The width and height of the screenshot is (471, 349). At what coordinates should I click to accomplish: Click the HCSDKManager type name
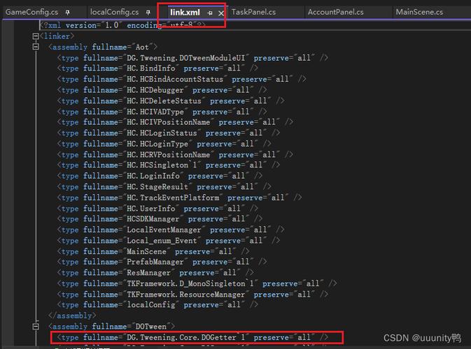point(153,219)
